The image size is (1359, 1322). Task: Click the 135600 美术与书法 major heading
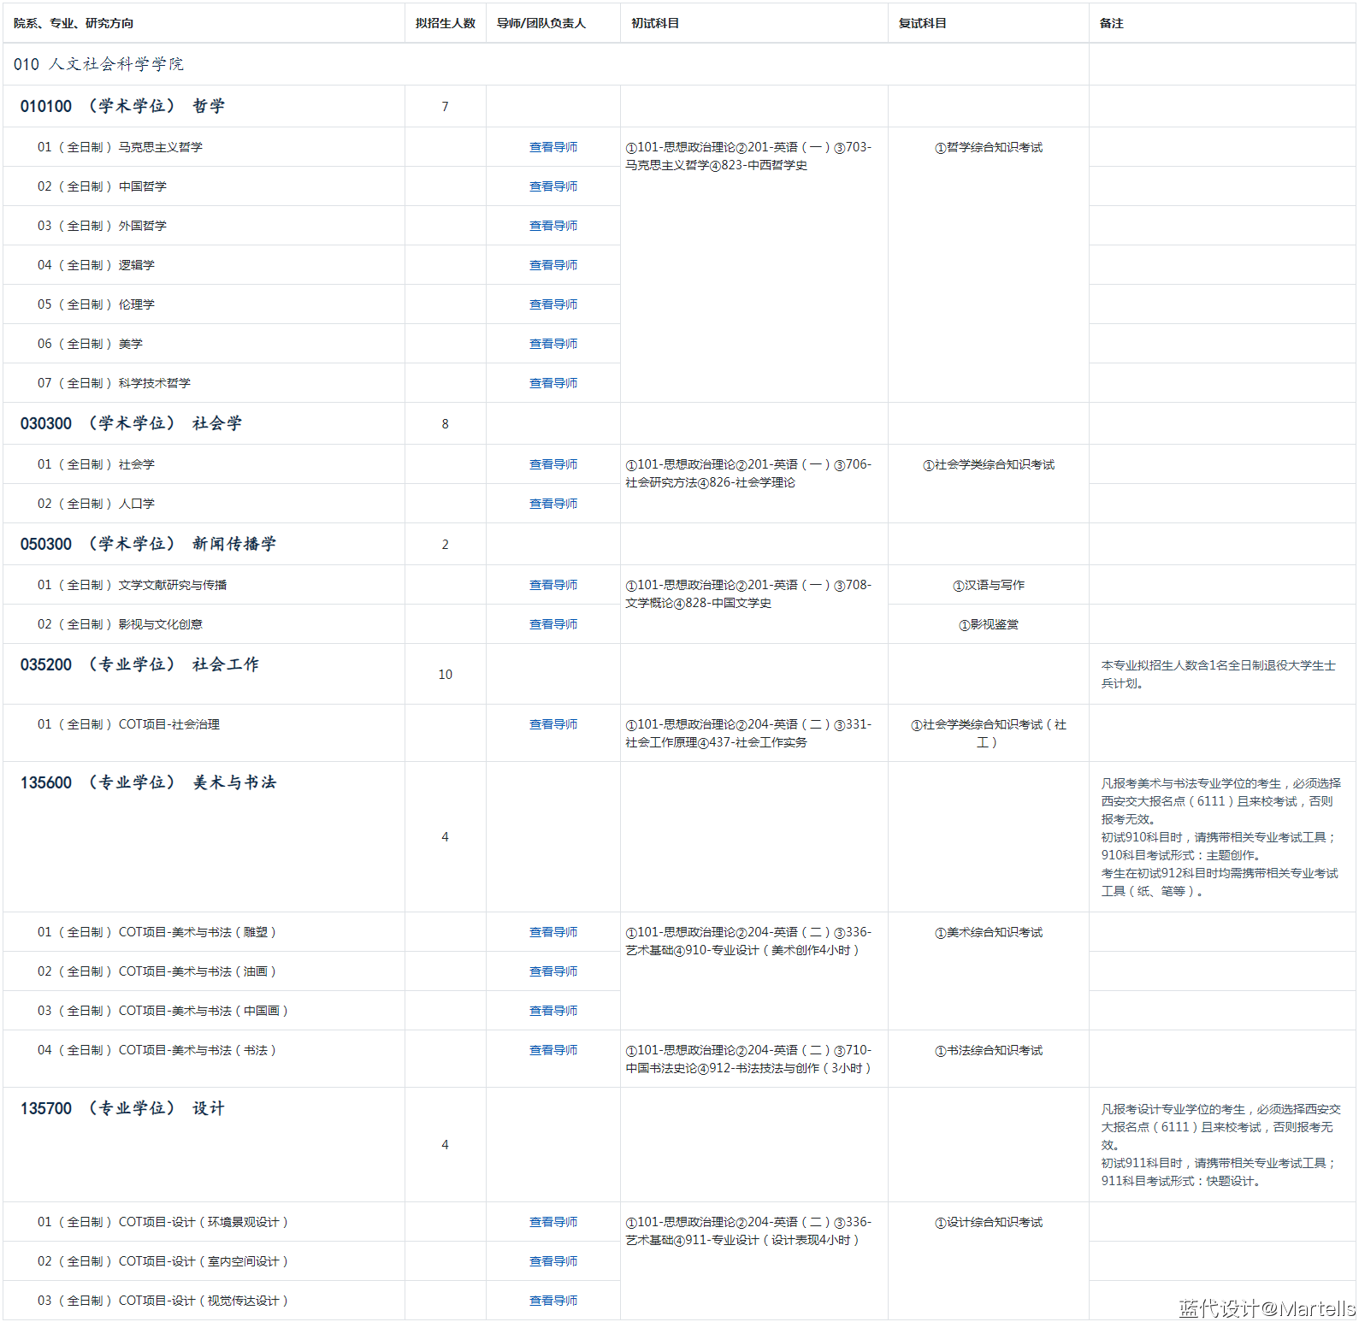pos(148,782)
